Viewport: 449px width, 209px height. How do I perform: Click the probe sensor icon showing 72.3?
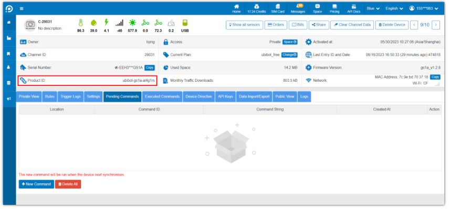tap(158, 23)
